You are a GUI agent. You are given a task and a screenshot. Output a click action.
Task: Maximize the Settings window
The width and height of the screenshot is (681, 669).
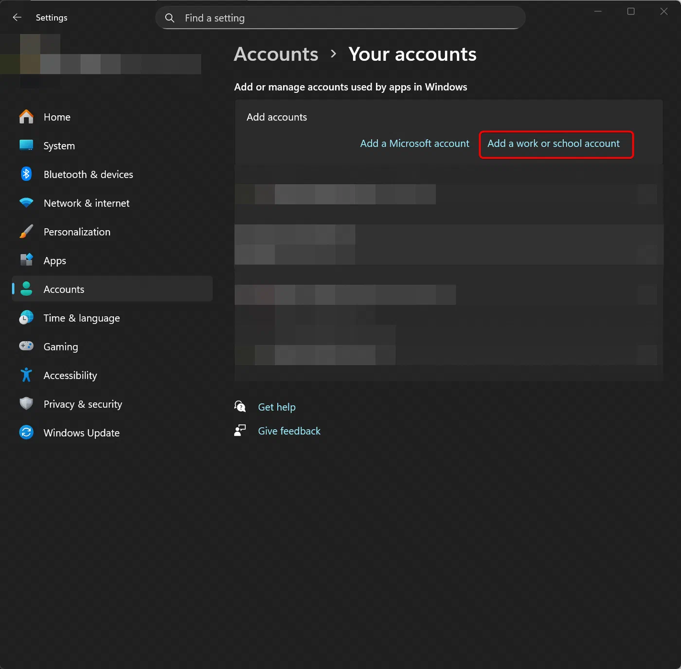click(x=631, y=11)
